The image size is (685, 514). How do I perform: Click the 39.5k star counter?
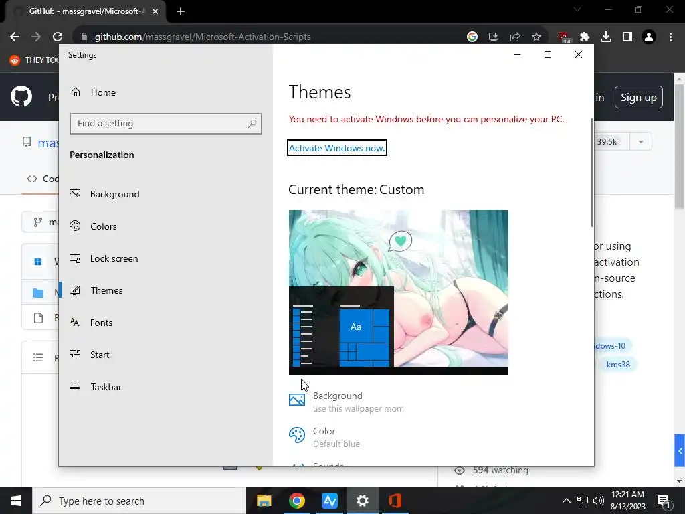[x=607, y=142]
